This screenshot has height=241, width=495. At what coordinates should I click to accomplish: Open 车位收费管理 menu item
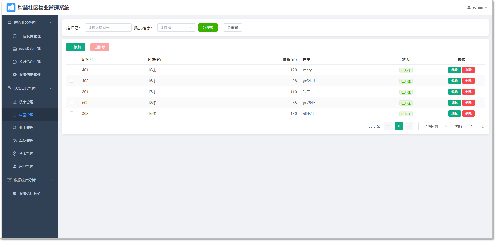[x=30, y=36]
